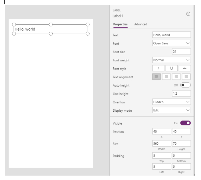The width and height of the screenshot is (201, 180).
Task: Toggle strikethrough font style
Action: 185,68
